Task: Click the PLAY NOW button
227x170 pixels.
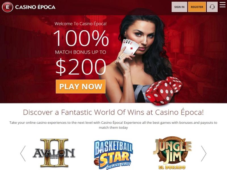Action: [81, 87]
